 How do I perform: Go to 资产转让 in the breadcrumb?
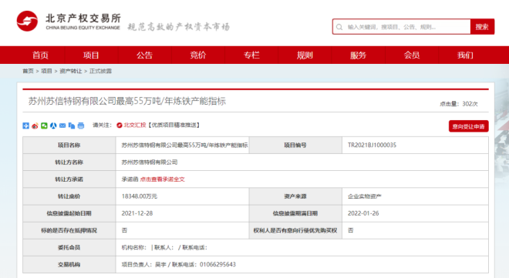click(71, 71)
